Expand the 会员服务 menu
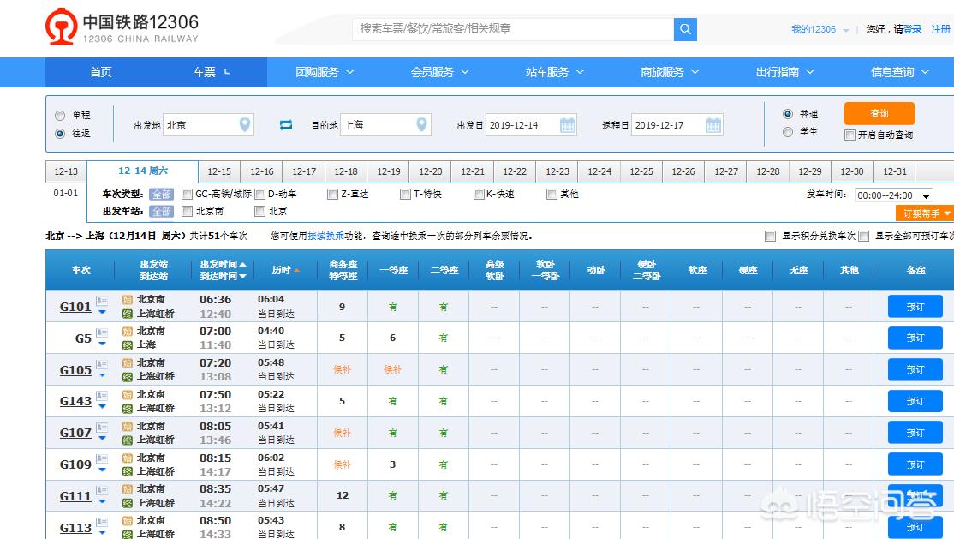Screen dimensions: 954x539 (x=439, y=72)
